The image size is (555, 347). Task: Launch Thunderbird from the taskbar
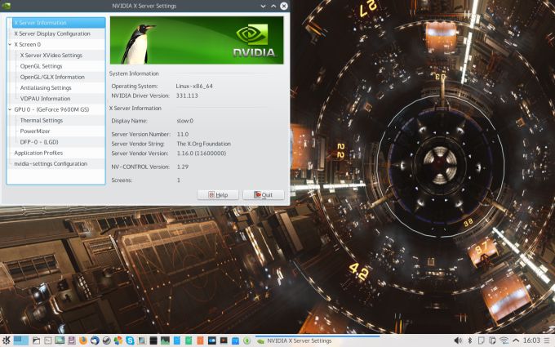click(95, 340)
